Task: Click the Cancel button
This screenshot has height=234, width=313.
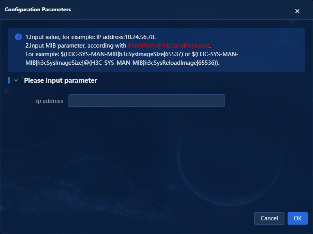Action: [269, 218]
